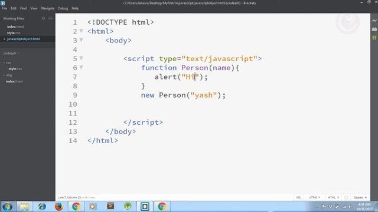Fold function Person at line 6
The image size is (378, 212).
(x=82, y=67)
